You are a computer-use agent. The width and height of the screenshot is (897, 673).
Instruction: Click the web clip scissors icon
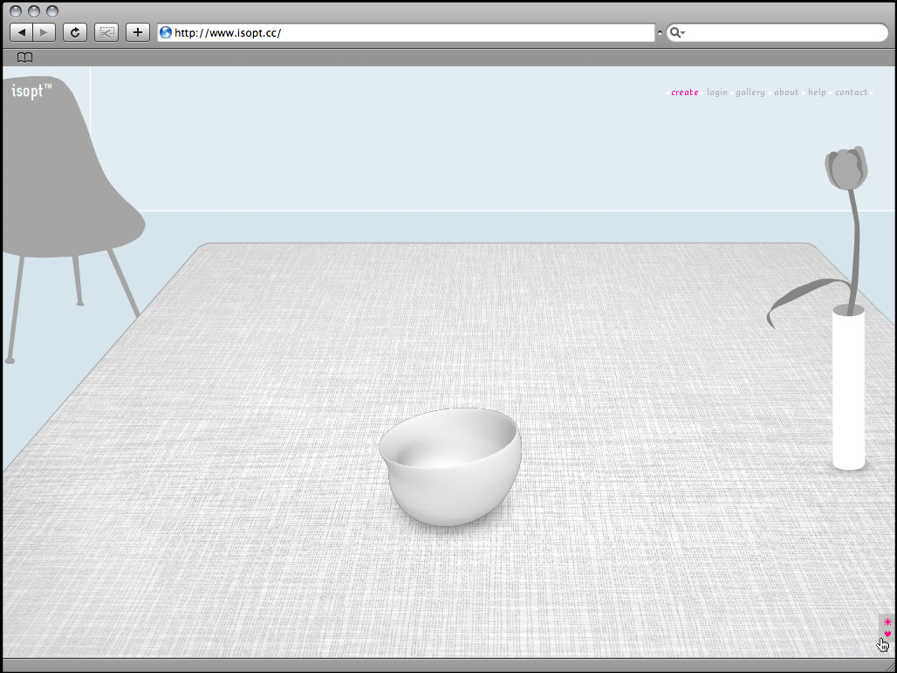tap(106, 32)
